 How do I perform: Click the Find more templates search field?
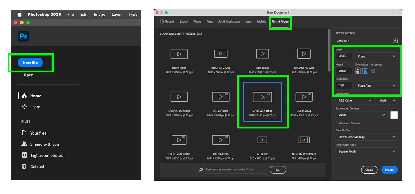236,170
